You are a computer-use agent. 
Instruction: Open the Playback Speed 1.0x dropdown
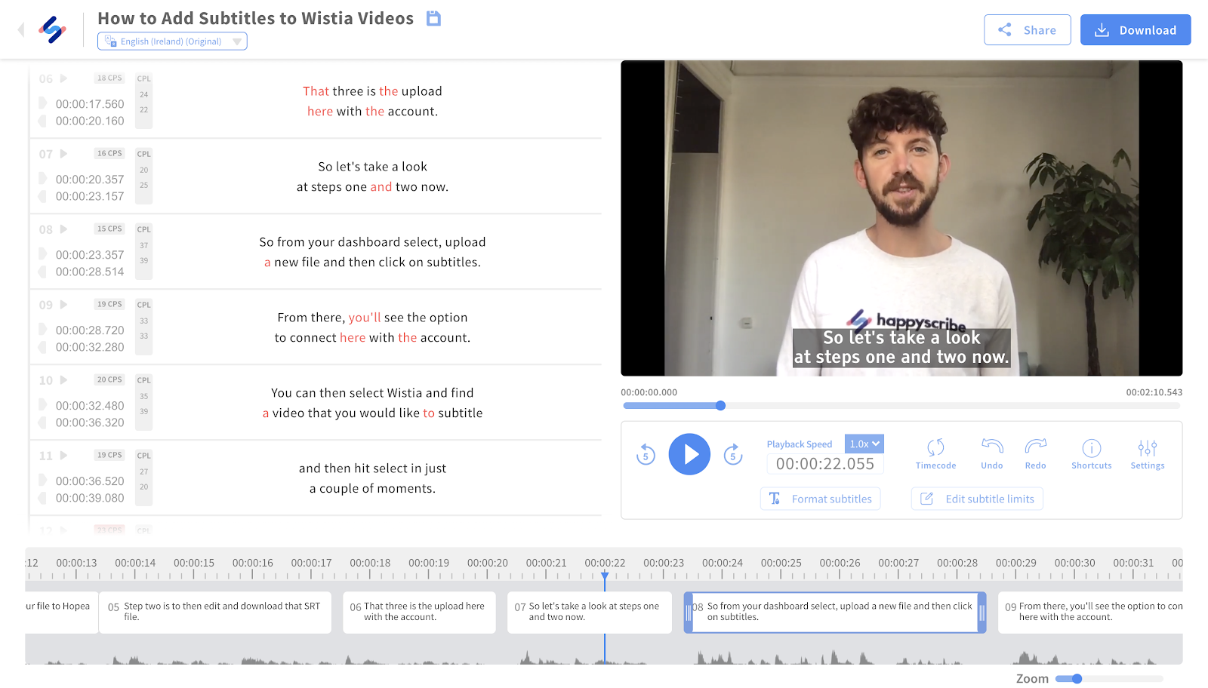coord(864,444)
